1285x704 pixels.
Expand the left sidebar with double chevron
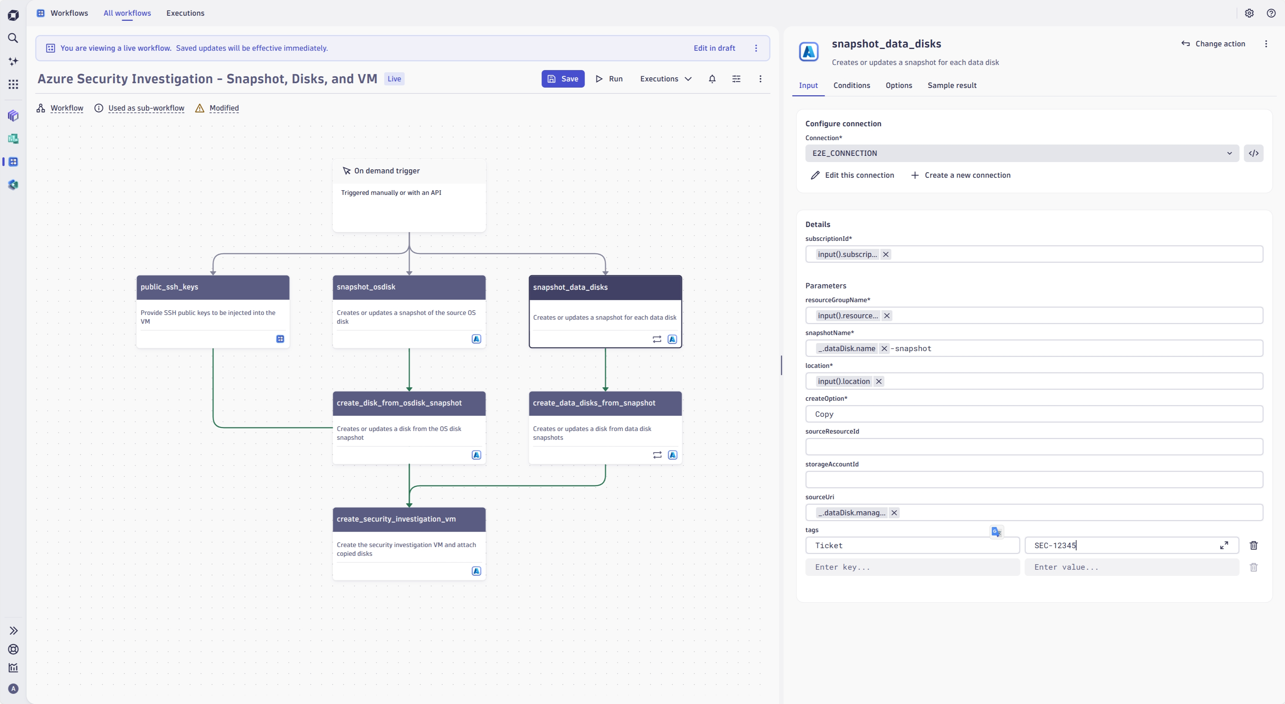(x=14, y=631)
